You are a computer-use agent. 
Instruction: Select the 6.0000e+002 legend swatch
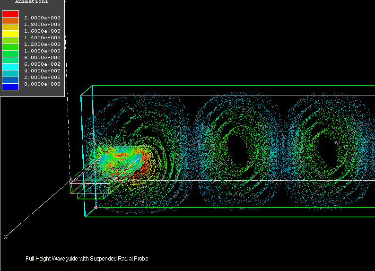10,61
